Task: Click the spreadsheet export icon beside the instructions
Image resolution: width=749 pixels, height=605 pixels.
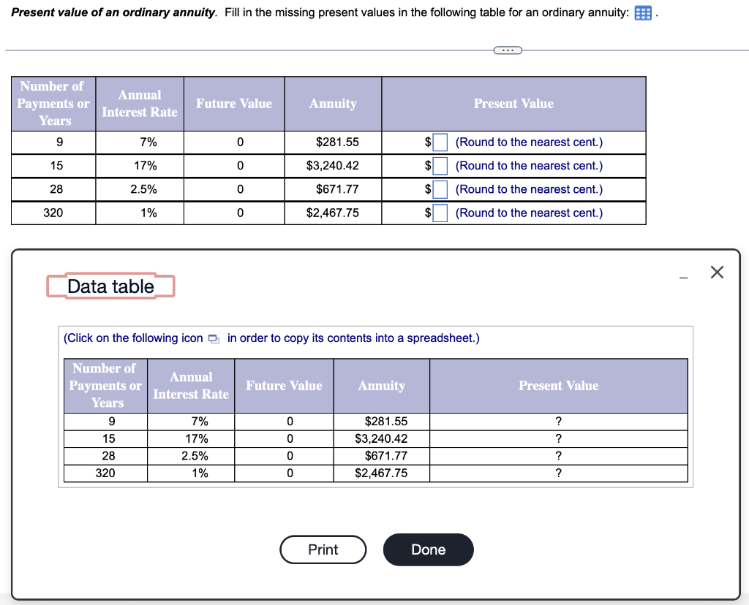Action: tap(213, 338)
